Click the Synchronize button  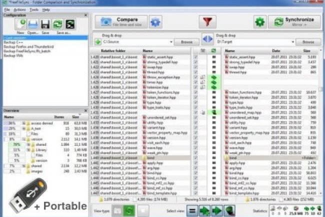(294, 22)
